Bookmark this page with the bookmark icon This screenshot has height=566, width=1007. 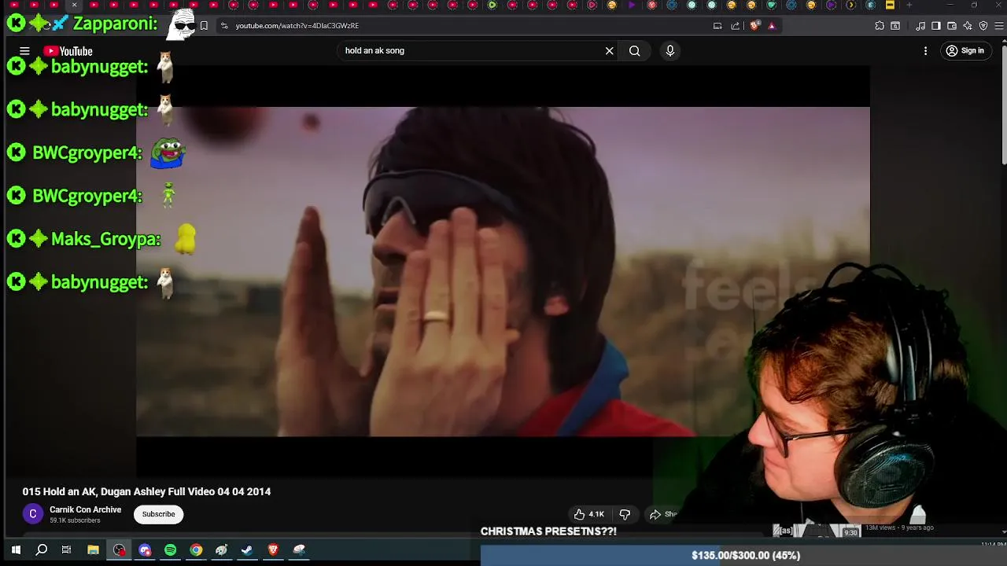[204, 26]
